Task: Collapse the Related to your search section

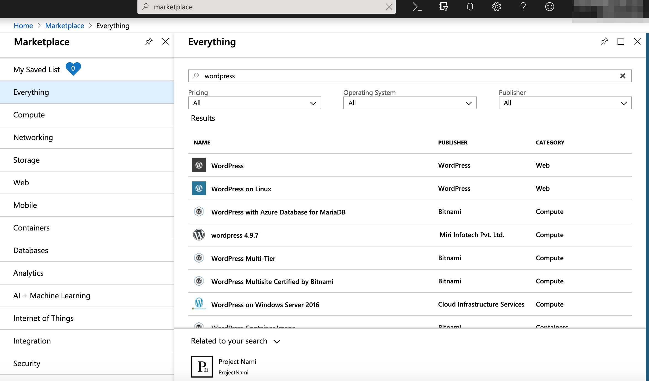Action: [277, 341]
